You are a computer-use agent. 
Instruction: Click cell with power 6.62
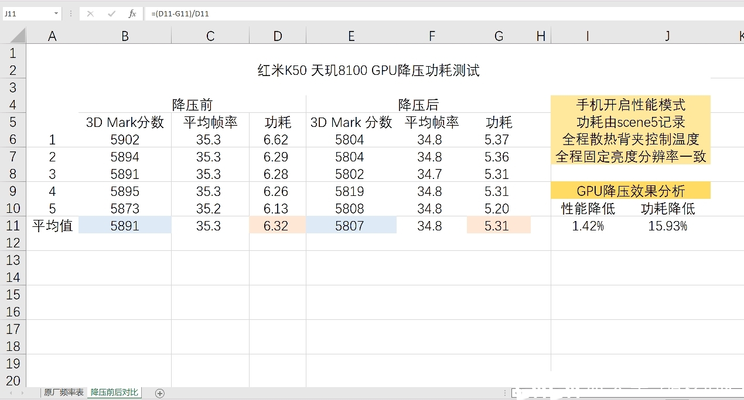pyautogui.click(x=278, y=139)
